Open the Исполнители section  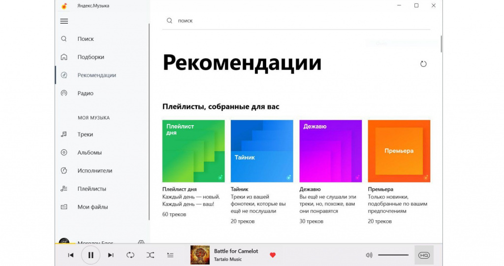(x=94, y=171)
